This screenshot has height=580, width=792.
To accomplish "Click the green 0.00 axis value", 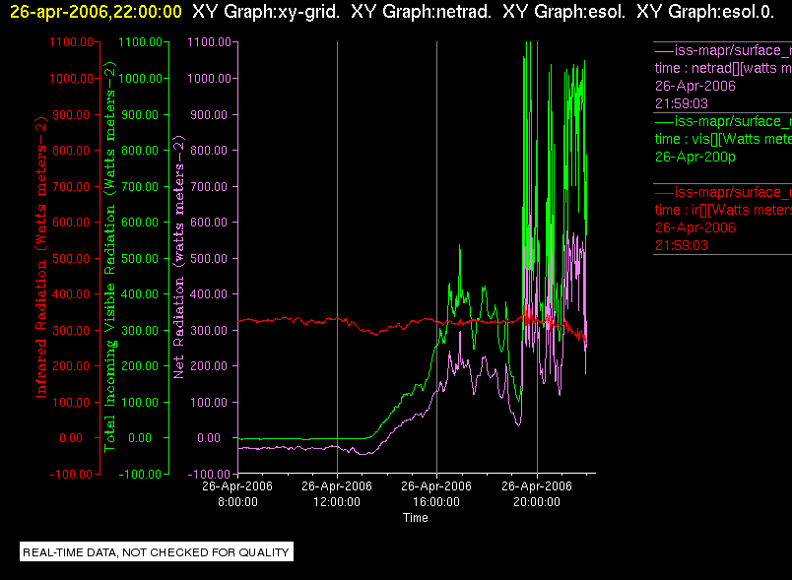I will tap(140, 438).
